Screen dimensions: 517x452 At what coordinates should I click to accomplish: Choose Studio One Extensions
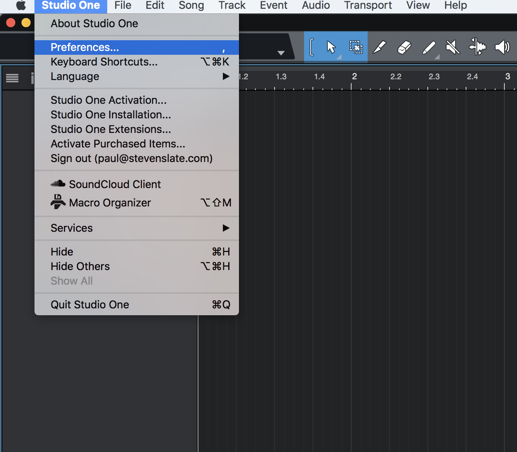(137, 129)
